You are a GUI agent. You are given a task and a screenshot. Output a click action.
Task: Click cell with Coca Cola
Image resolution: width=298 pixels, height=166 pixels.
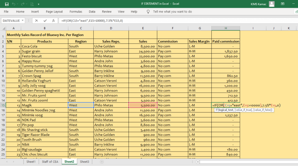pos(45,46)
